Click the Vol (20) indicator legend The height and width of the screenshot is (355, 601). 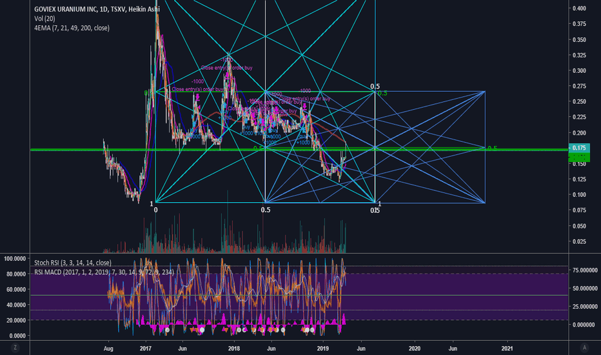[x=44, y=19]
